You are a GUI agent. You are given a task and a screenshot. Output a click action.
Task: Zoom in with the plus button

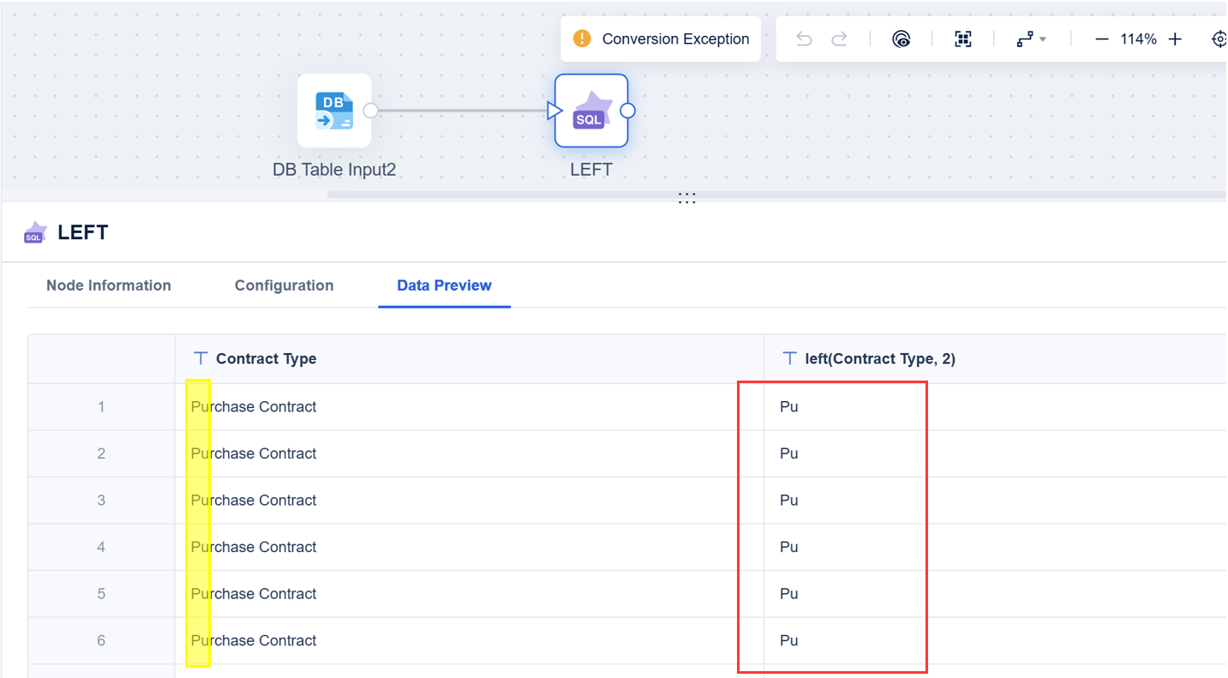[1175, 39]
